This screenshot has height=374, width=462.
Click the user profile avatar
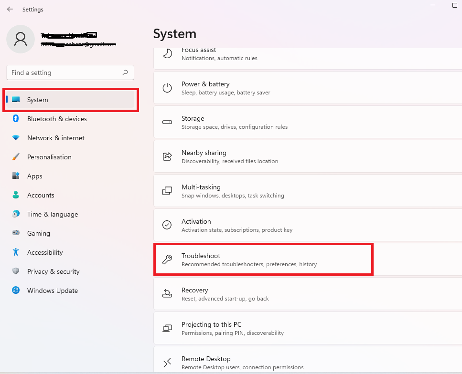pyautogui.click(x=21, y=39)
